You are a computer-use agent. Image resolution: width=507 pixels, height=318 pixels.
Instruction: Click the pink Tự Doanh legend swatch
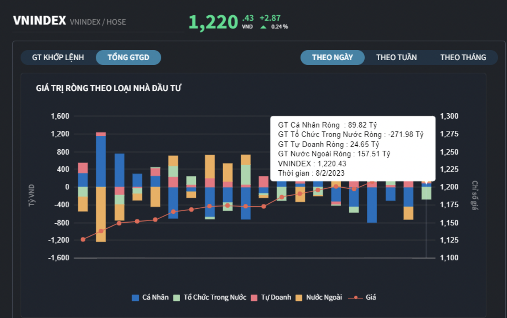click(x=254, y=297)
